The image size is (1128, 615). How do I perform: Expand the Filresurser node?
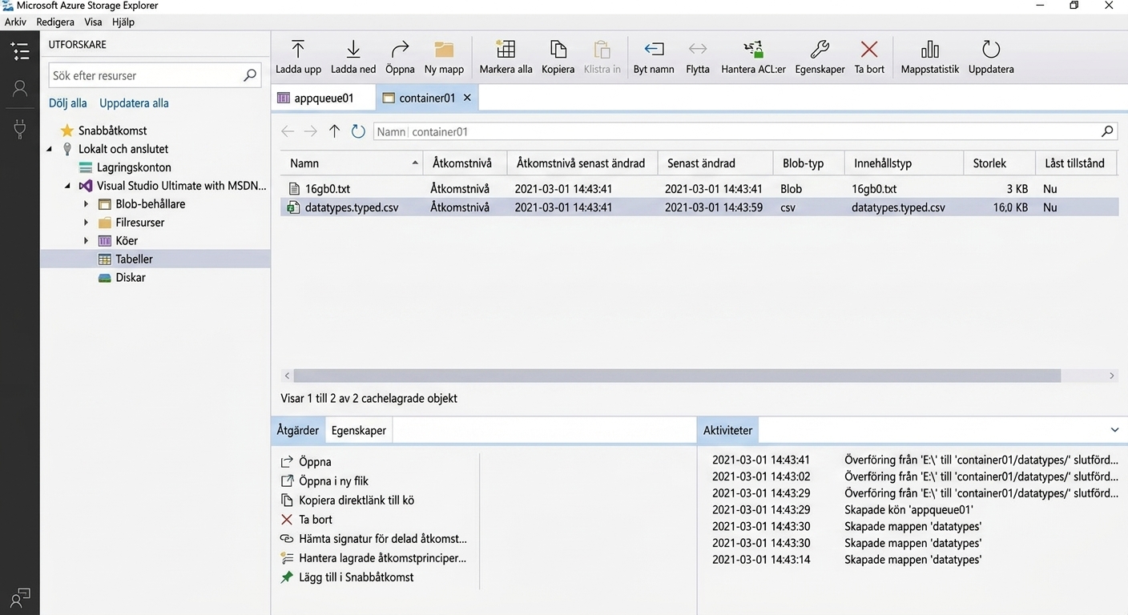87,223
